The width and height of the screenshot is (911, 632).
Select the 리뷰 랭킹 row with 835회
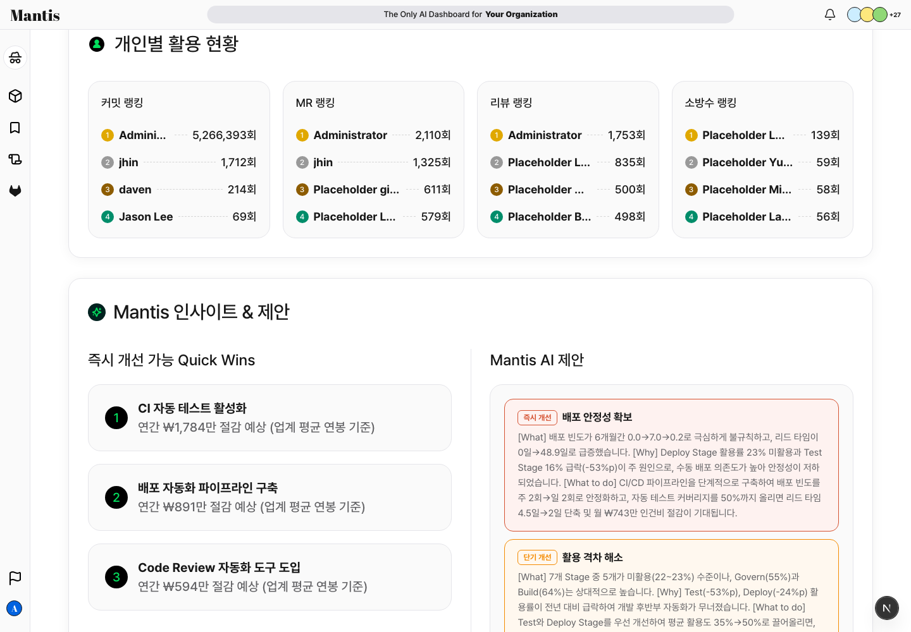[568, 162]
